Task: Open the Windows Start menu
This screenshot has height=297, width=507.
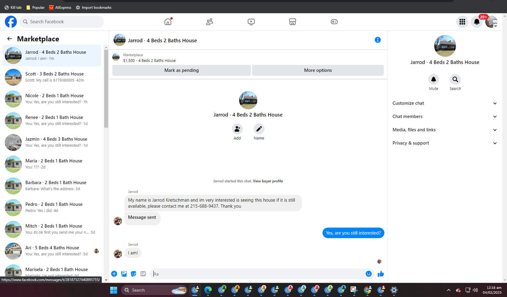Action: [114, 290]
